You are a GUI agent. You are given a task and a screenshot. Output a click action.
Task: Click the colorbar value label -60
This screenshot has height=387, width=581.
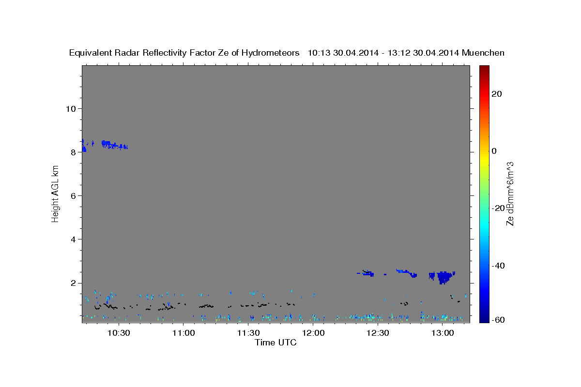(x=498, y=320)
